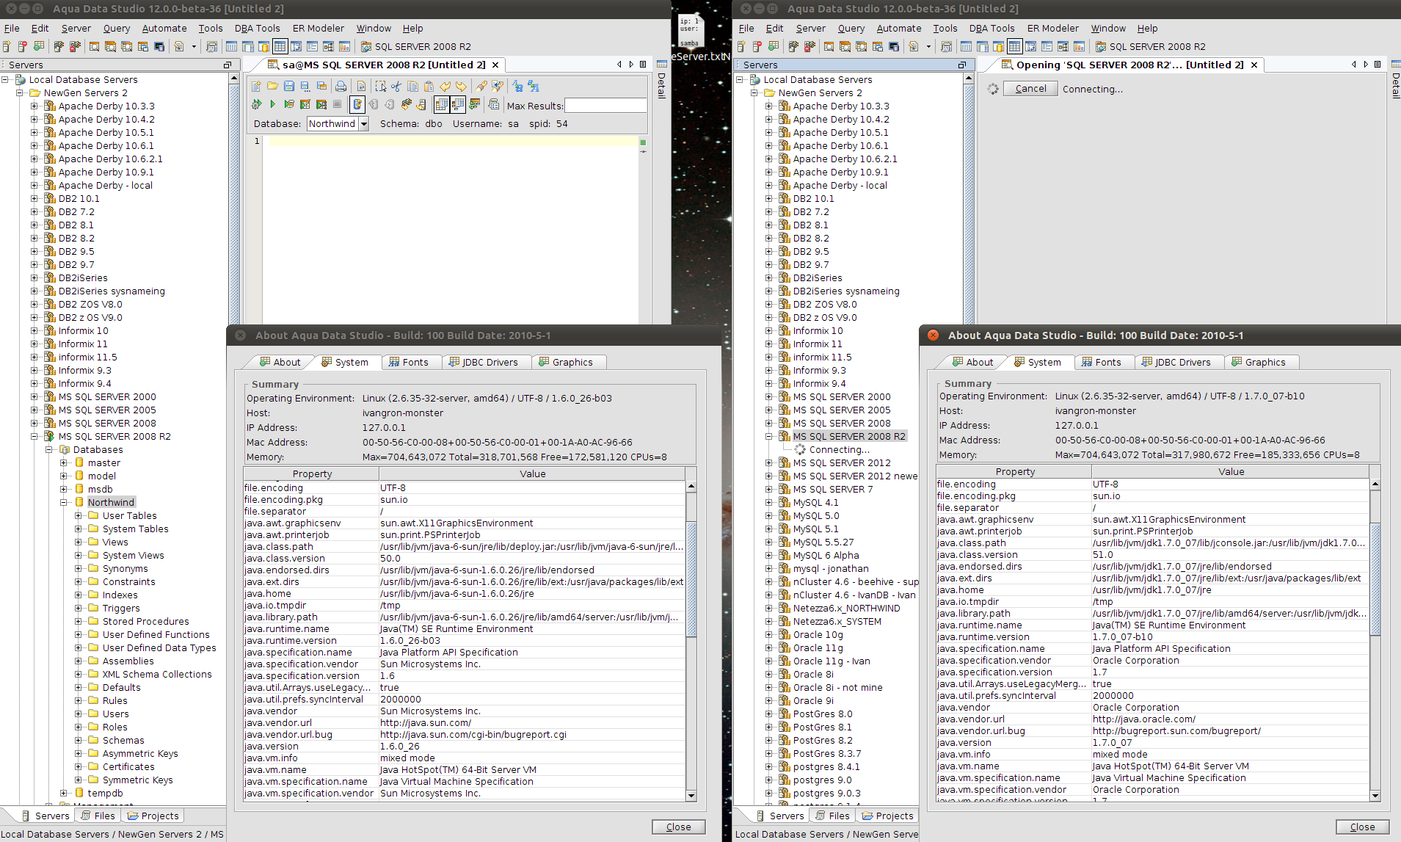Click Execute Explain gear-arrow icon in query toolbar

[x=257, y=105]
